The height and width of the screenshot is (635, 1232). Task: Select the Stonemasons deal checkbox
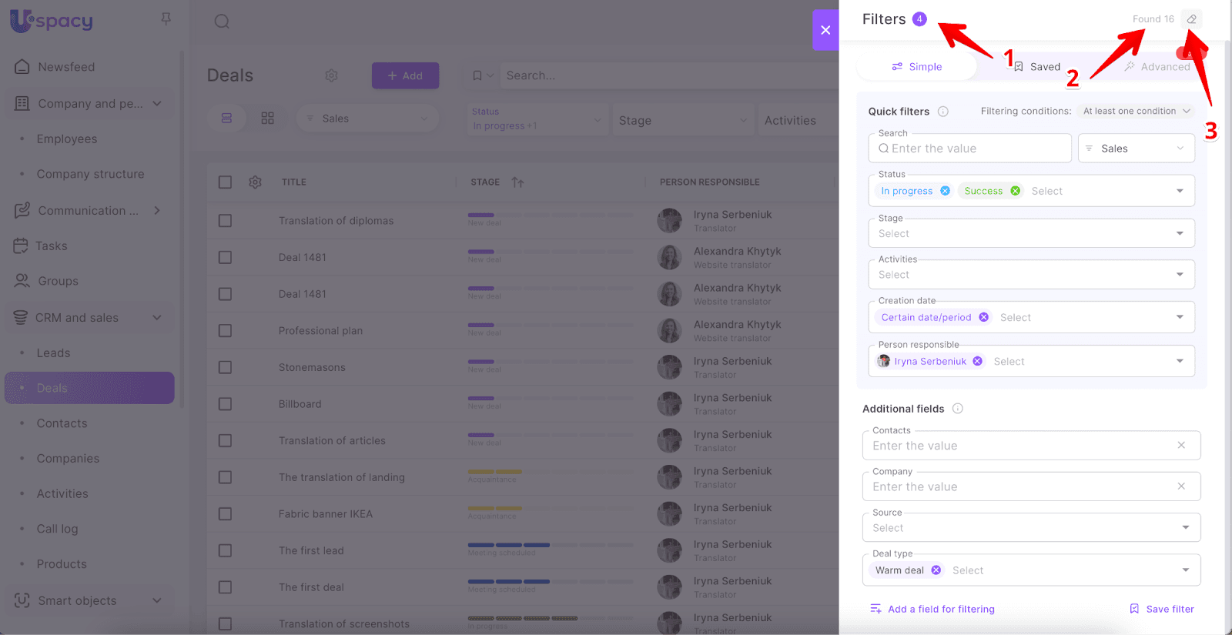(225, 367)
